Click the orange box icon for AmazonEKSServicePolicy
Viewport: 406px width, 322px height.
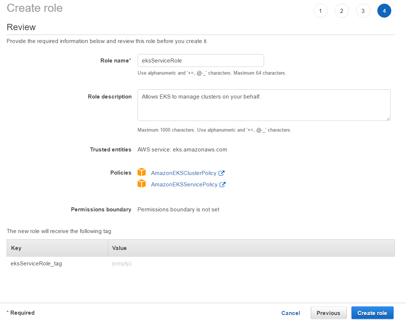click(x=142, y=183)
